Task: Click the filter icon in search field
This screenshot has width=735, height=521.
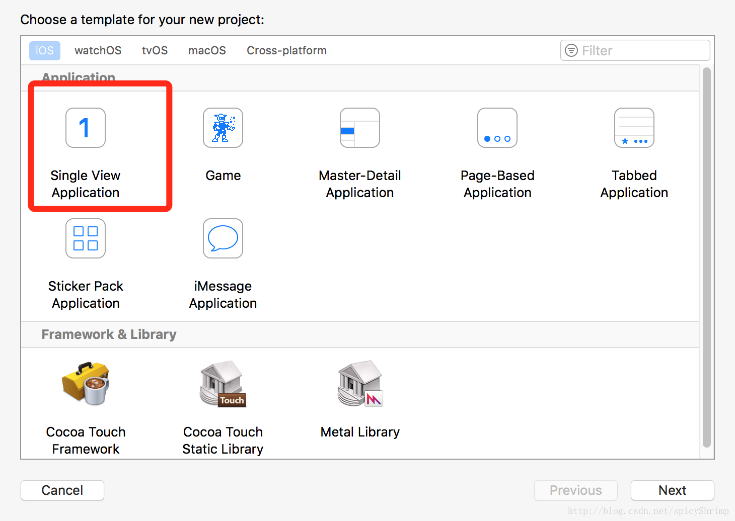Action: pos(571,50)
